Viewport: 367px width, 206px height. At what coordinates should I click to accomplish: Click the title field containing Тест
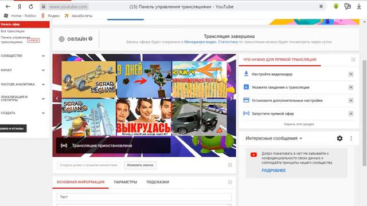point(144,197)
